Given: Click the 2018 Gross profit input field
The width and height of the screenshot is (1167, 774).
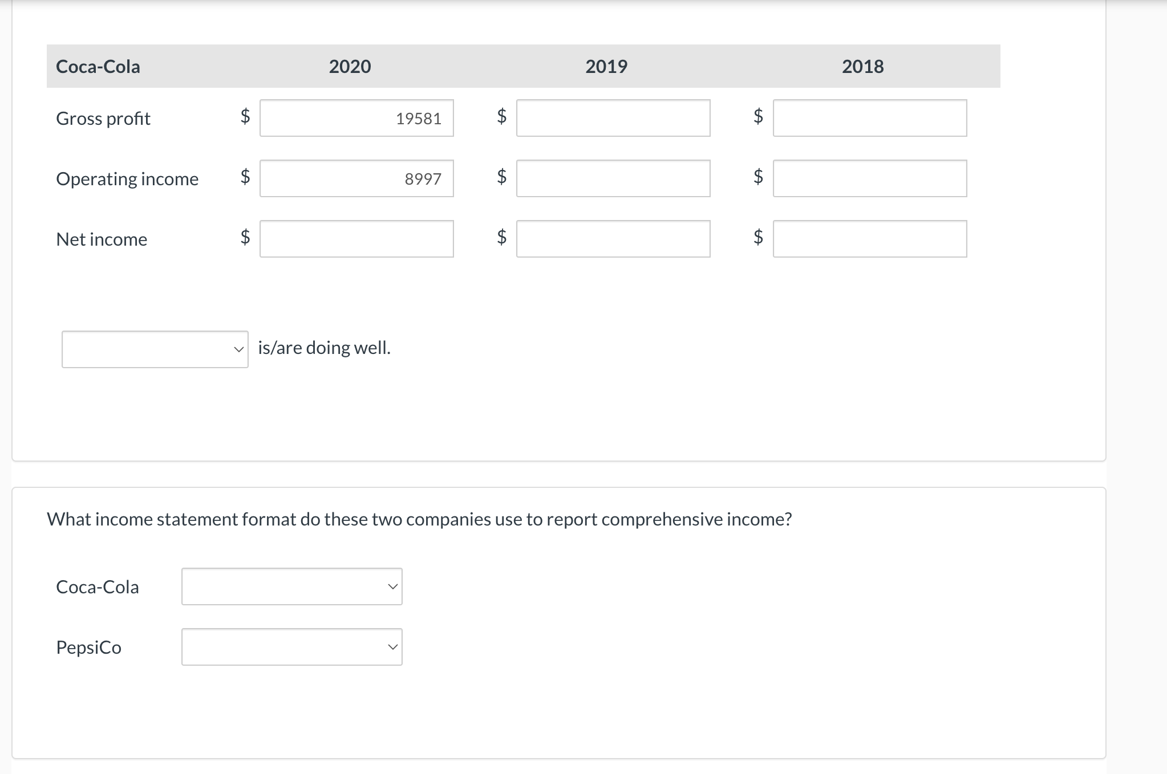Looking at the screenshot, I should 869,119.
